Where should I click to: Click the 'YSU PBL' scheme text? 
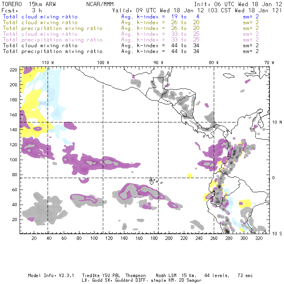(x=111, y=276)
